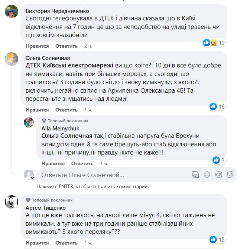
Task: View the 15 likes on Артем Тищенко's comment
Action: pyautogui.click(x=217, y=239)
